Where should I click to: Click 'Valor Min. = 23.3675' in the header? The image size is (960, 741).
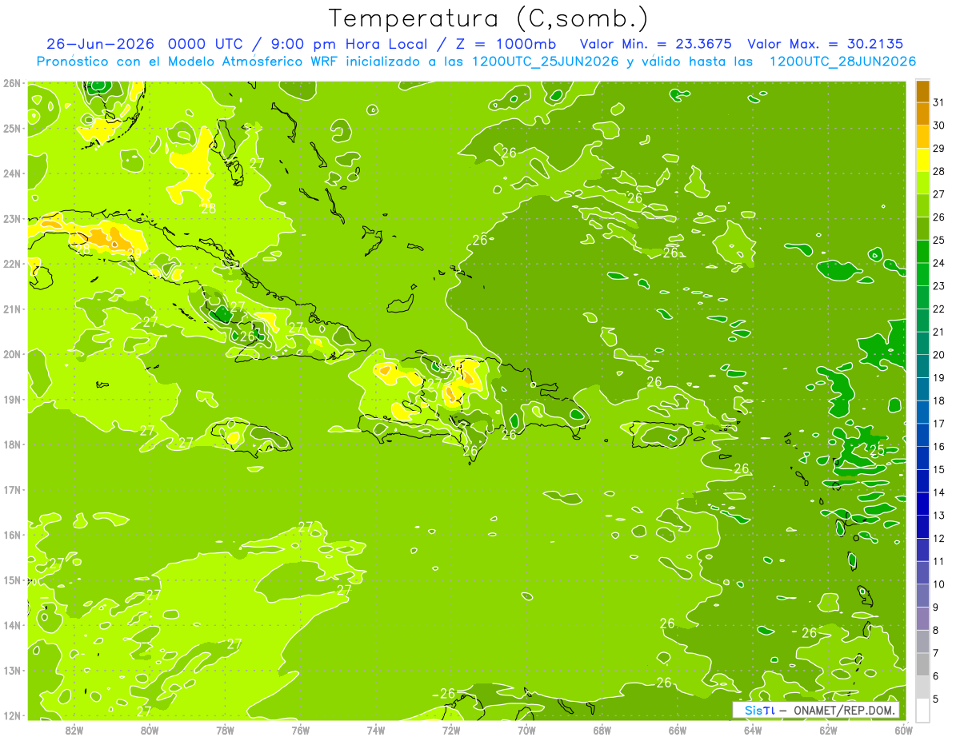click(655, 44)
